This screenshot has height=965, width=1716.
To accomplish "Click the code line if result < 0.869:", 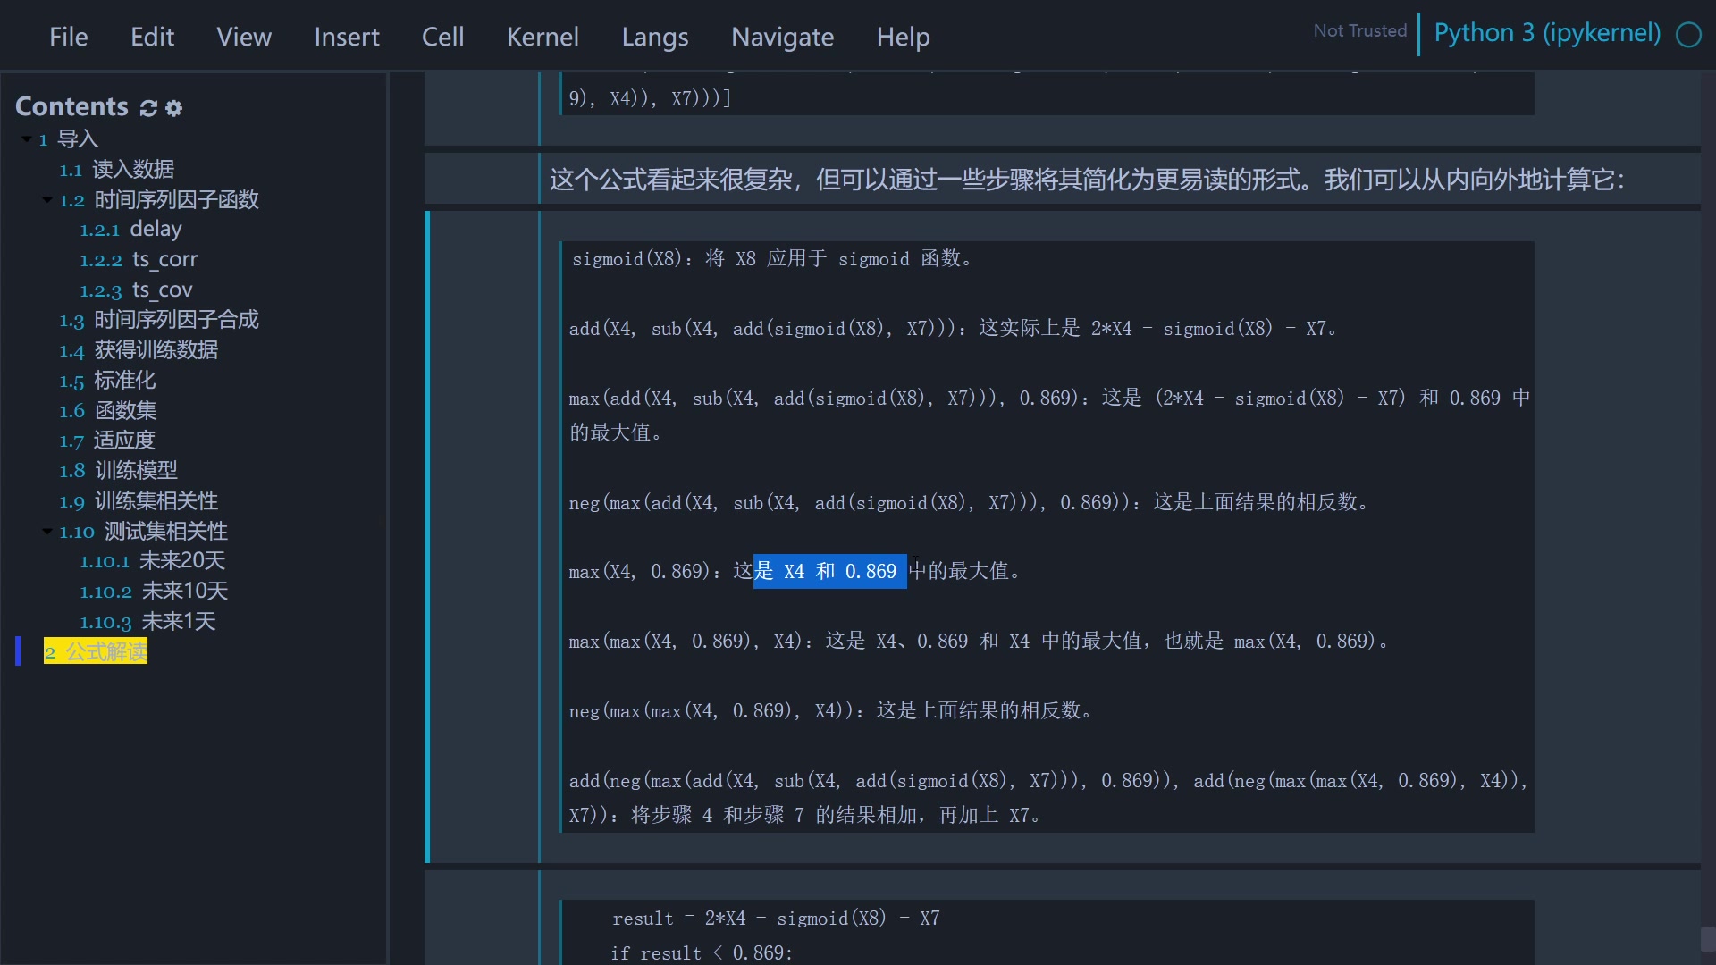I will [702, 953].
